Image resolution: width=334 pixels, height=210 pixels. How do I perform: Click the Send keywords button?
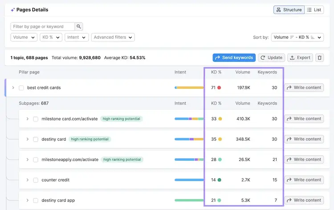click(x=234, y=58)
